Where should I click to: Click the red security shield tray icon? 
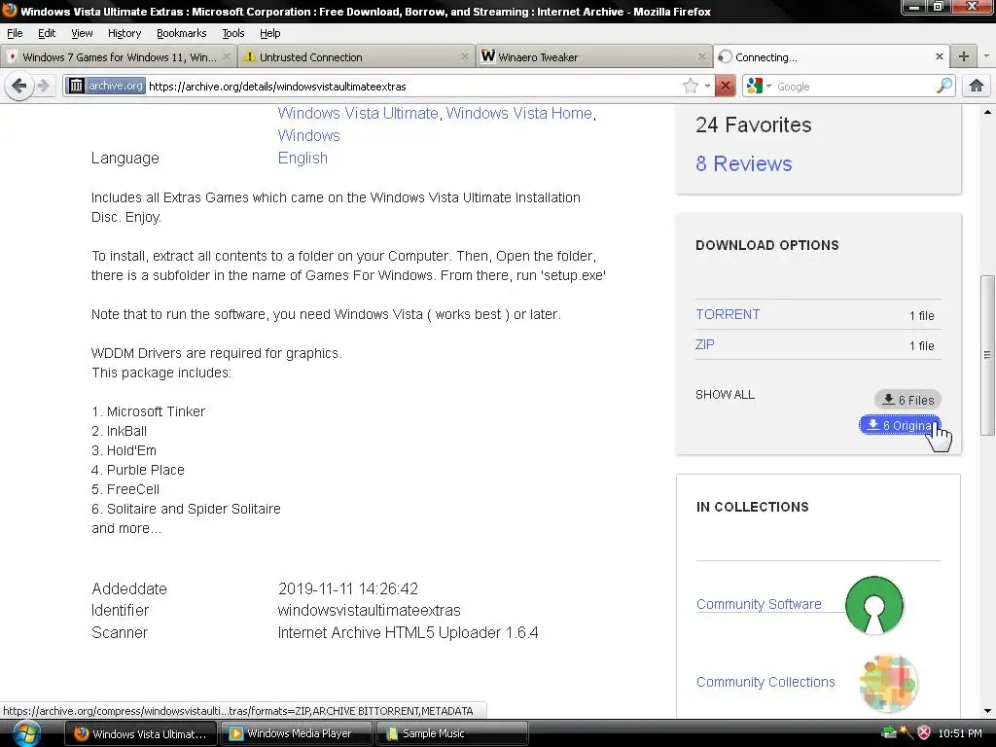click(924, 733)
